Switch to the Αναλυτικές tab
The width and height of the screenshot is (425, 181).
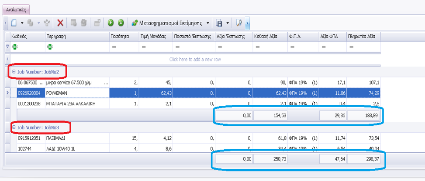16,9
